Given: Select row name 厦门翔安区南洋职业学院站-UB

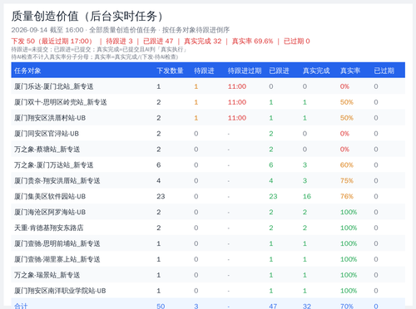Looking at the screenshot, I should pyautogui.click(x=60, y=291).
